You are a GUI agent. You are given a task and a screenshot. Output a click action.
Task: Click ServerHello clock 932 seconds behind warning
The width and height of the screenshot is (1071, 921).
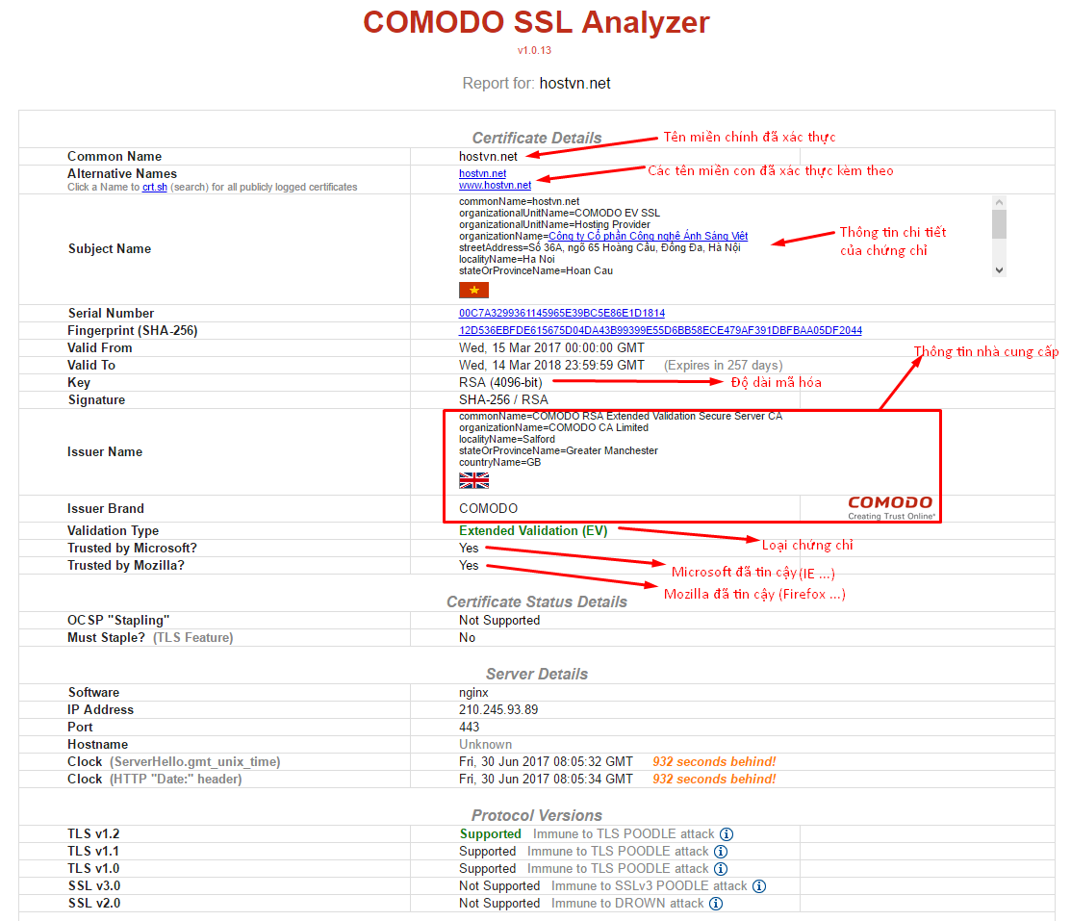[714, 762]
